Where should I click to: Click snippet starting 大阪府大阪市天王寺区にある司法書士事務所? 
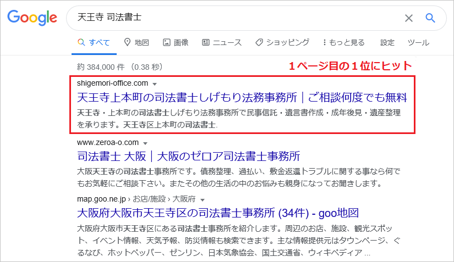click(239, 241)
